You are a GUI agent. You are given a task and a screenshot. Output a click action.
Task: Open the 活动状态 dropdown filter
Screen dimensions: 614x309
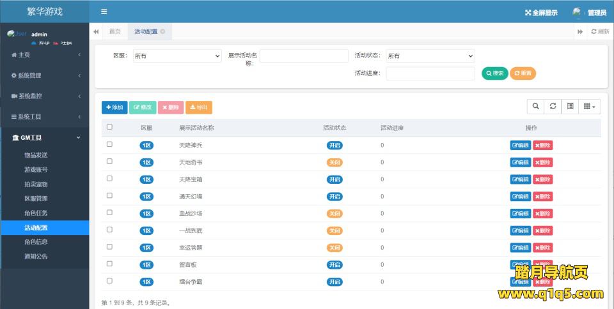(430, 56)
